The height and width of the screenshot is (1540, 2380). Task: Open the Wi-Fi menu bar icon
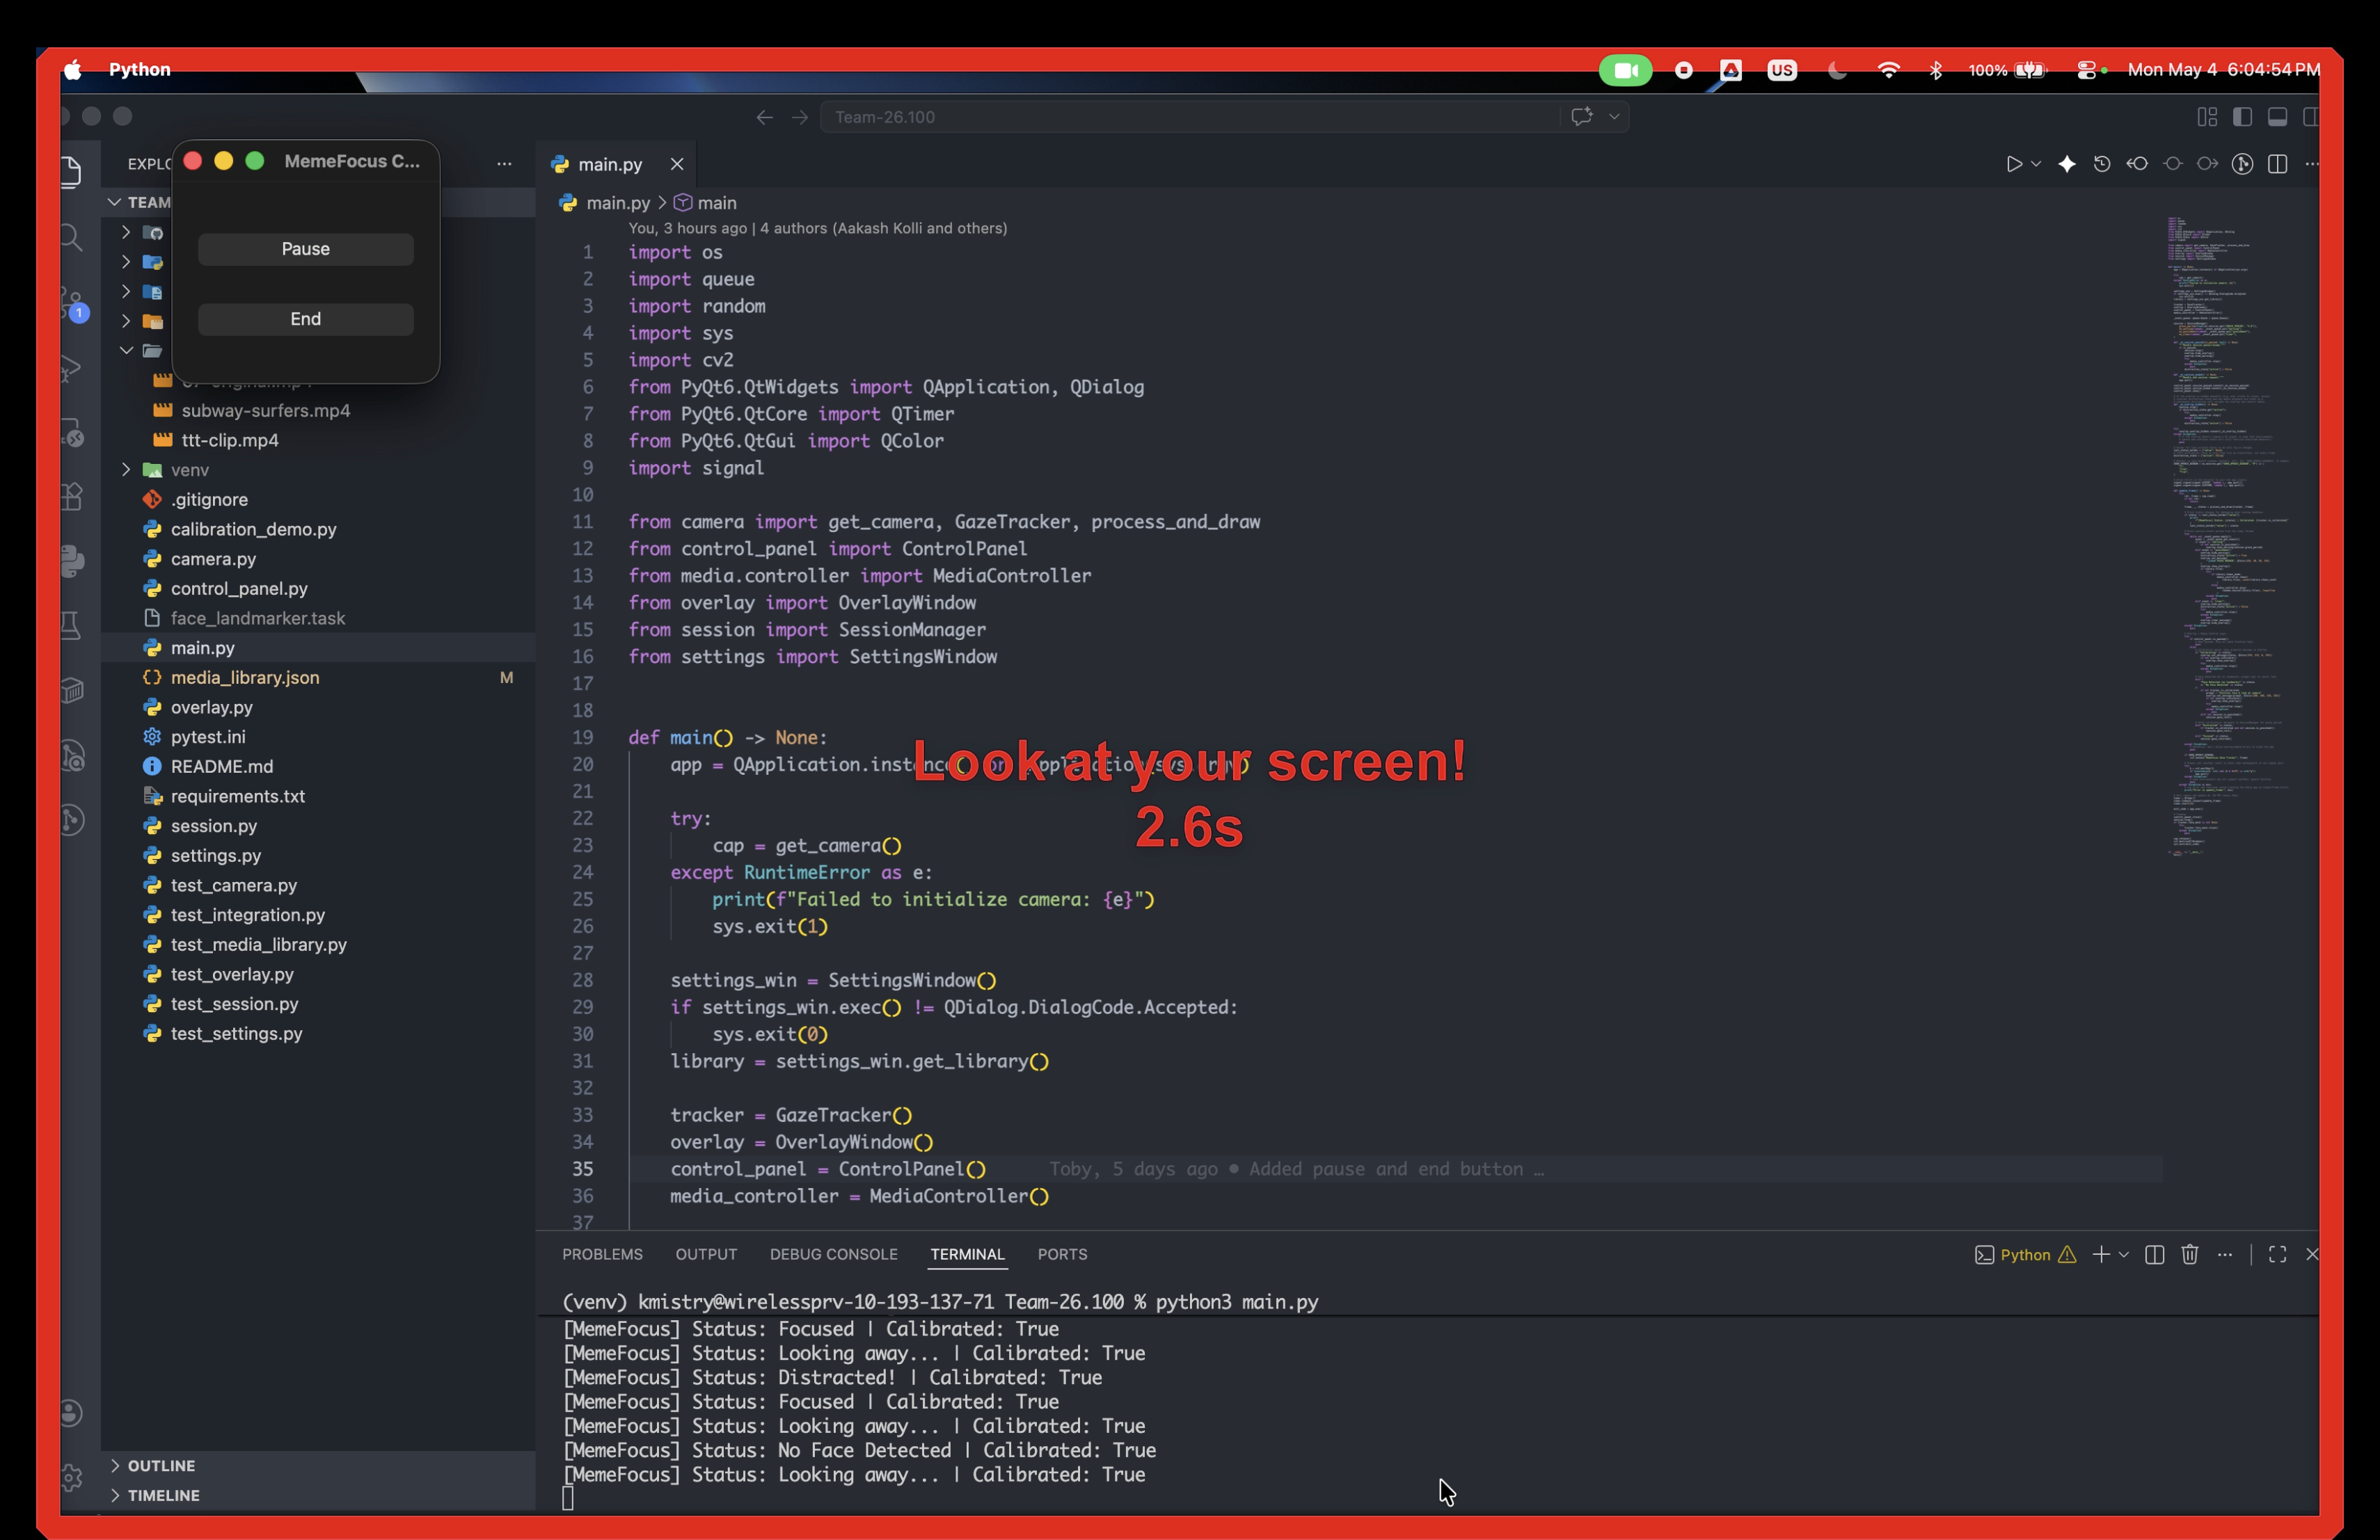[1889, 70]
